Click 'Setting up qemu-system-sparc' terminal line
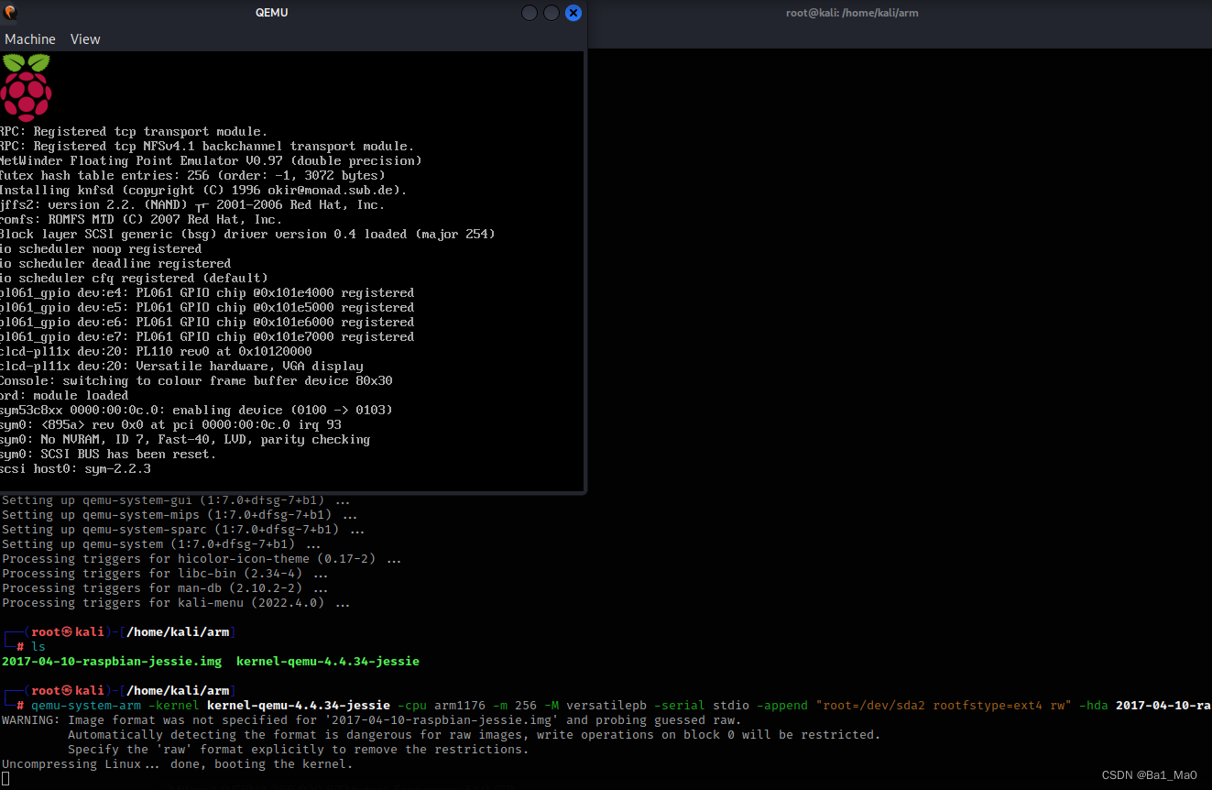The image size is (1212, 790). coord(183,530)
